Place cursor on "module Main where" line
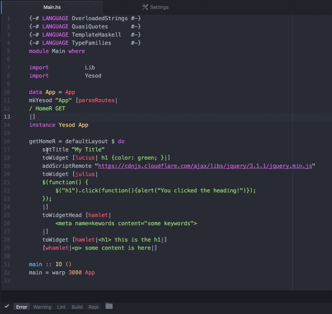332x314 pixels. 56,51
